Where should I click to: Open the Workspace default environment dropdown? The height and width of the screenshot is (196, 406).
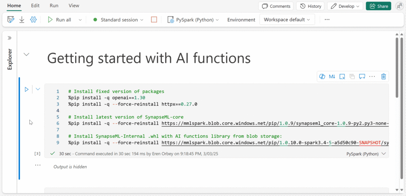coord(287,20)
